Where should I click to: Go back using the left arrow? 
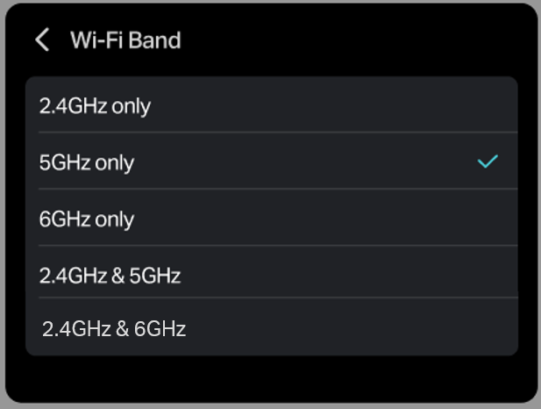pos(42,39)
